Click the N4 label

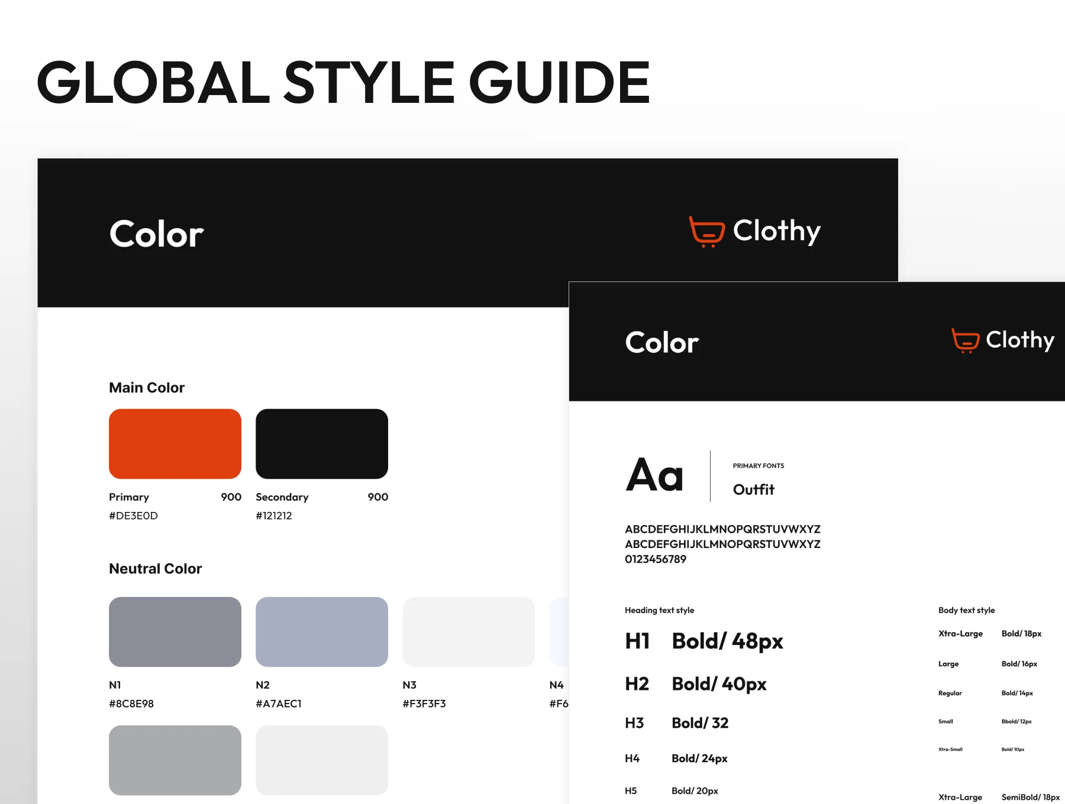click(x=556, y=685)
